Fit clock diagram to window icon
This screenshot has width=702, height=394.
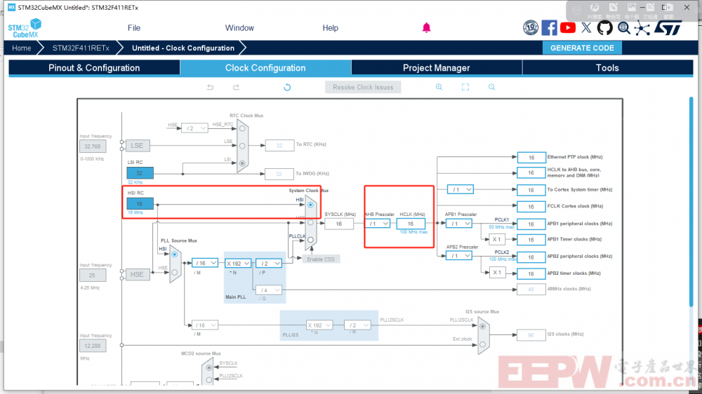[465, 87]
